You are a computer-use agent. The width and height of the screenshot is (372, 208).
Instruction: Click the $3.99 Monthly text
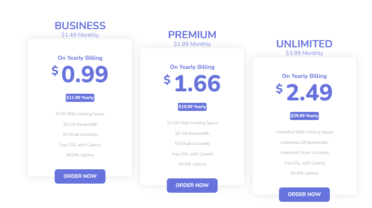[x=304, y=53]
